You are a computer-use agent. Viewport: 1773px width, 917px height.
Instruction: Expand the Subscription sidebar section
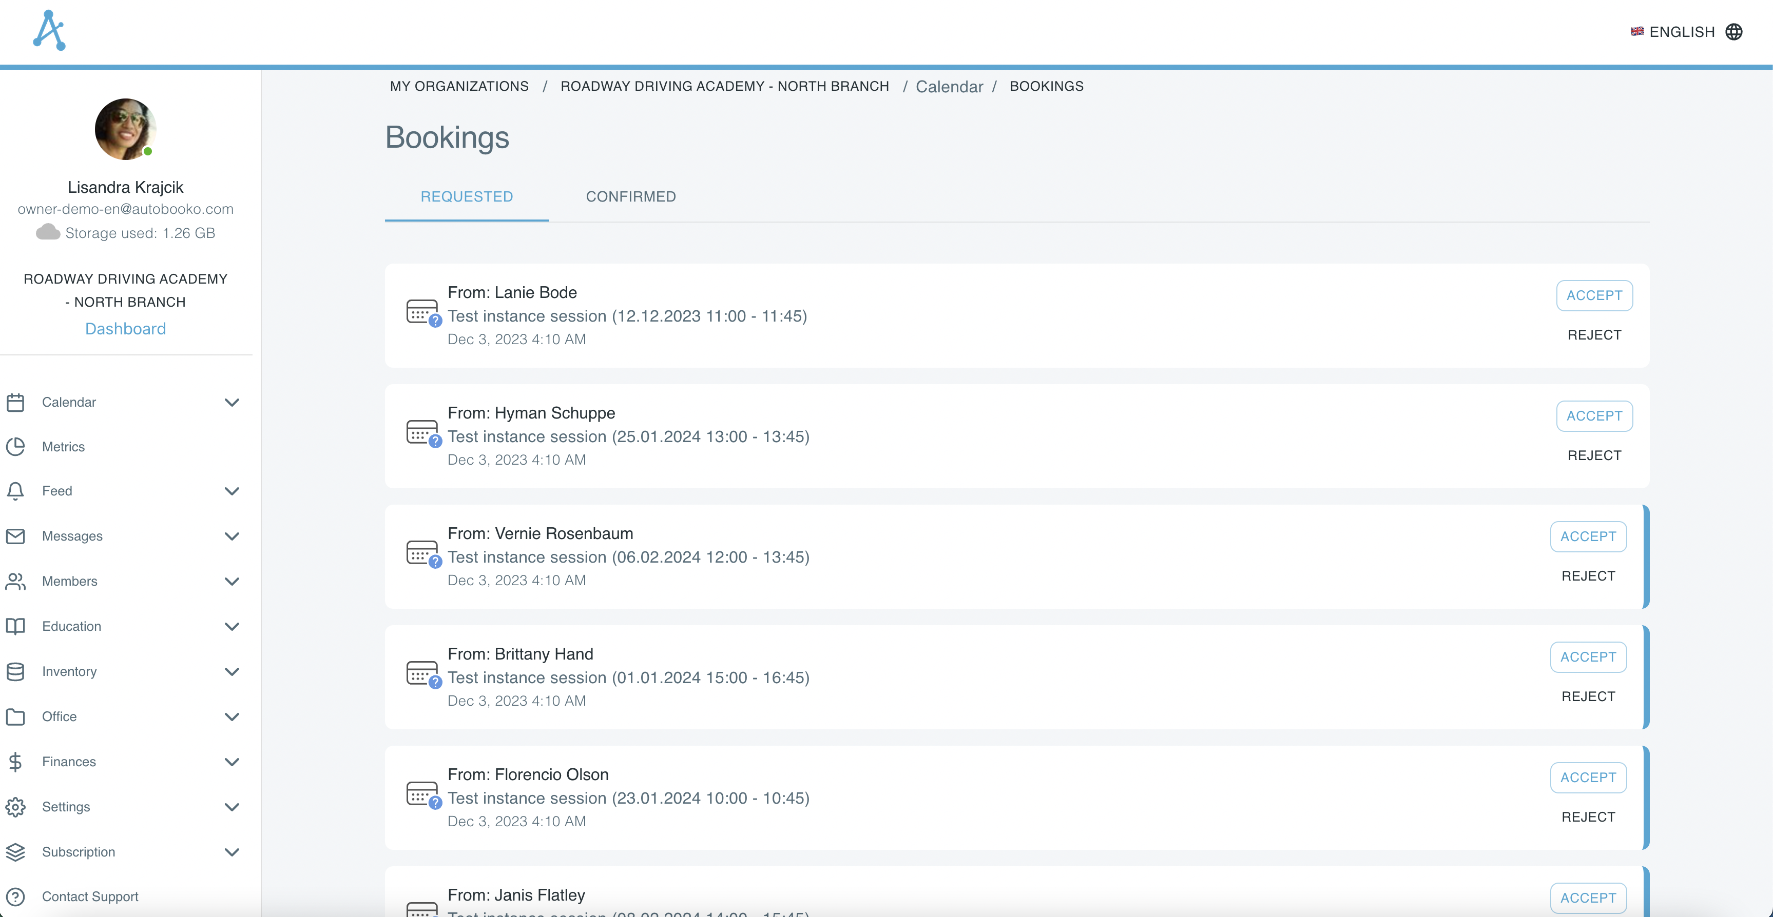(232, 852)
